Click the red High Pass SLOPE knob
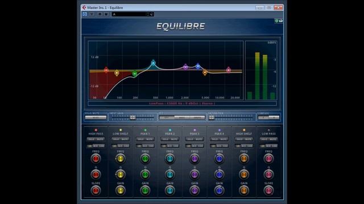364x204 pixels. pyautogui.click(x=96, y=190)
